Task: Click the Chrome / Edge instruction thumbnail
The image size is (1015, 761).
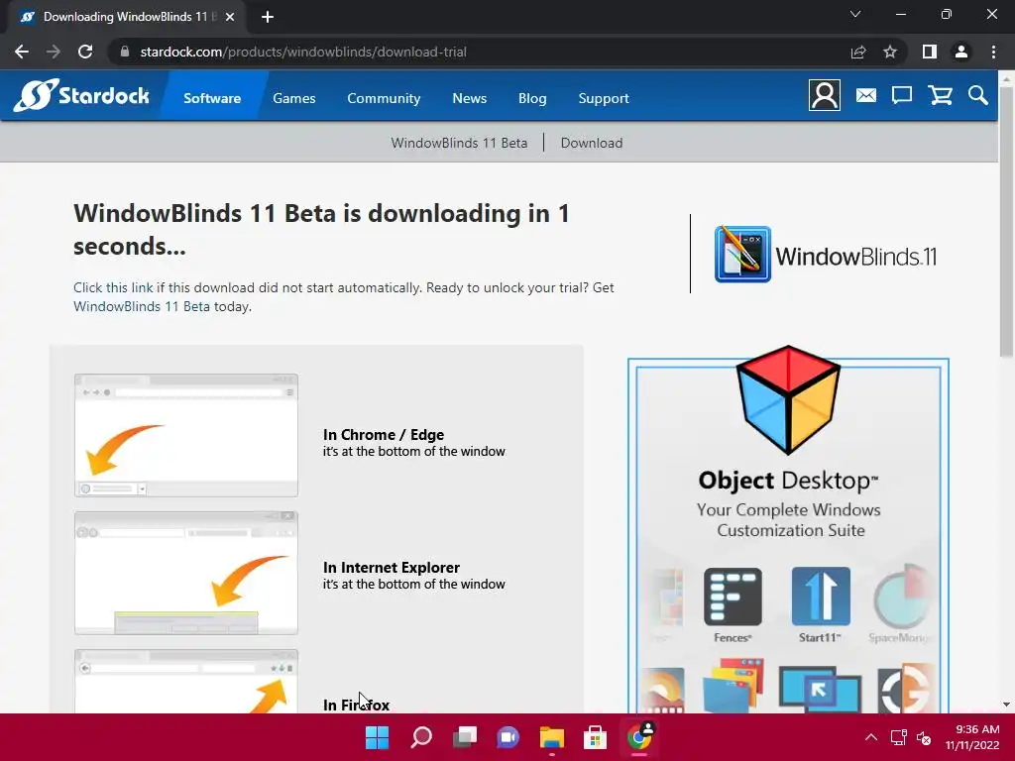Action: pos(186,435)
